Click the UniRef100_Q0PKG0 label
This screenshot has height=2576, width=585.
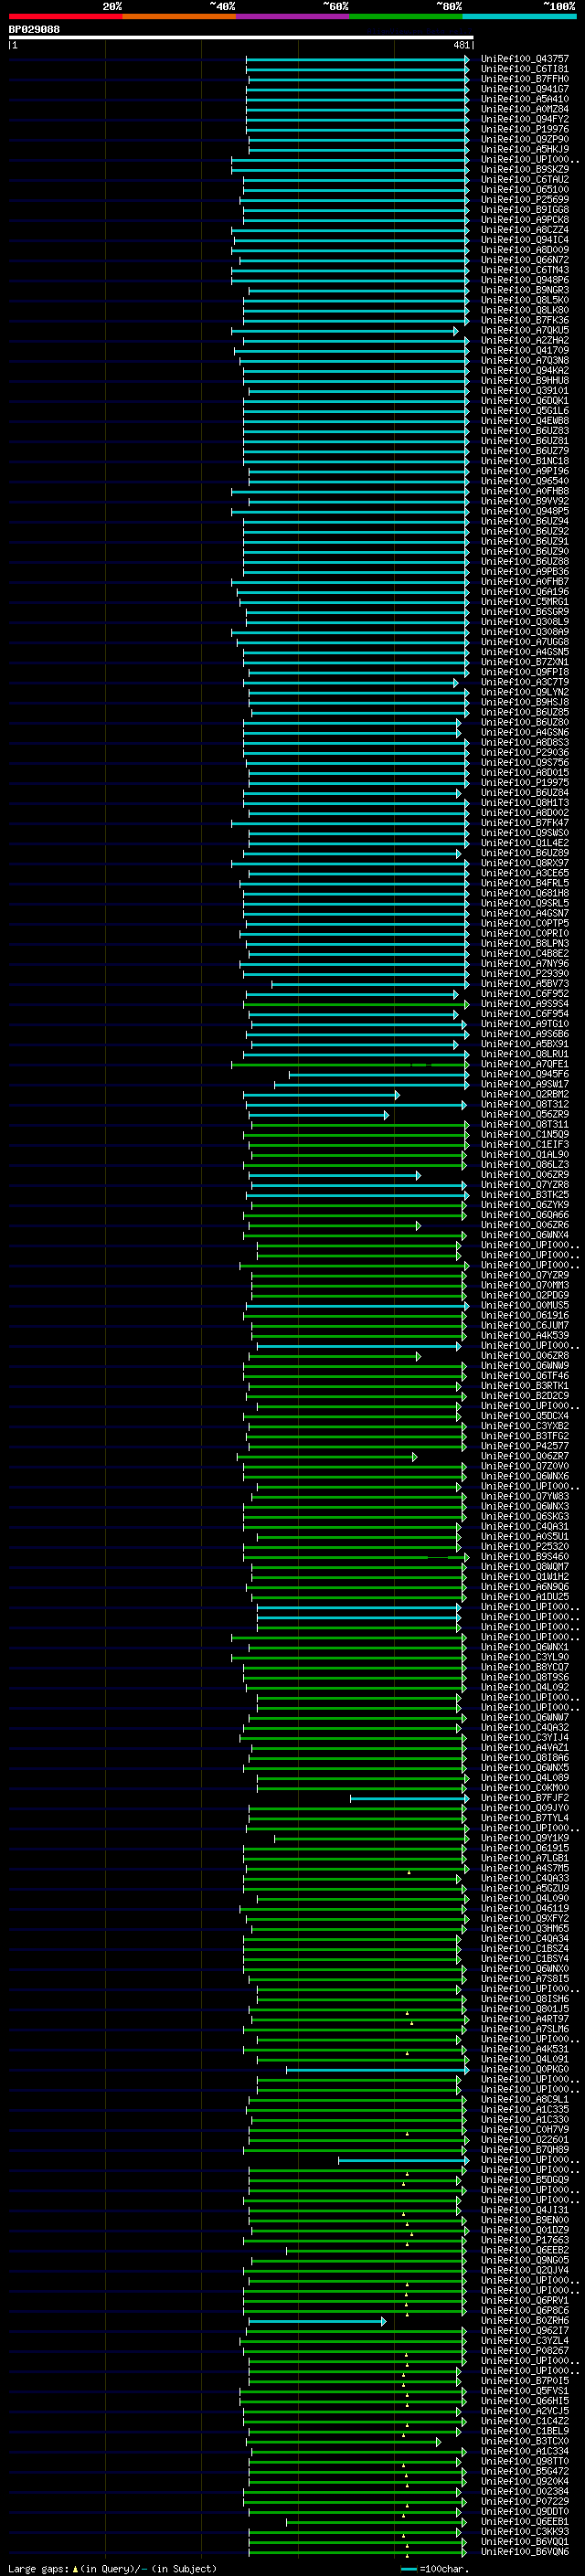click(x=525, y=2069)
